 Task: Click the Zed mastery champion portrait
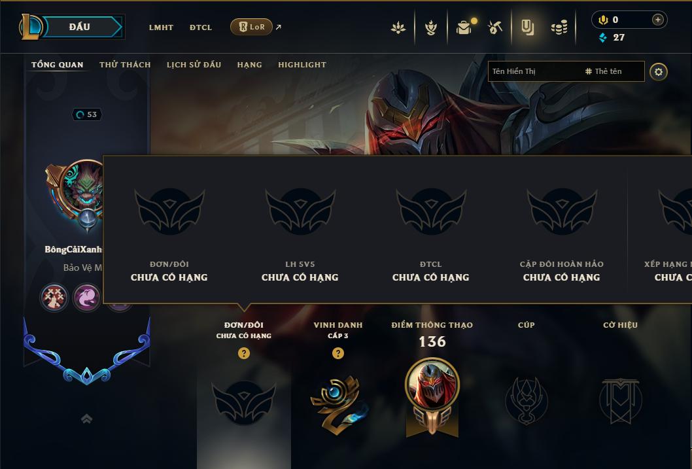click(x=432, y=384)
